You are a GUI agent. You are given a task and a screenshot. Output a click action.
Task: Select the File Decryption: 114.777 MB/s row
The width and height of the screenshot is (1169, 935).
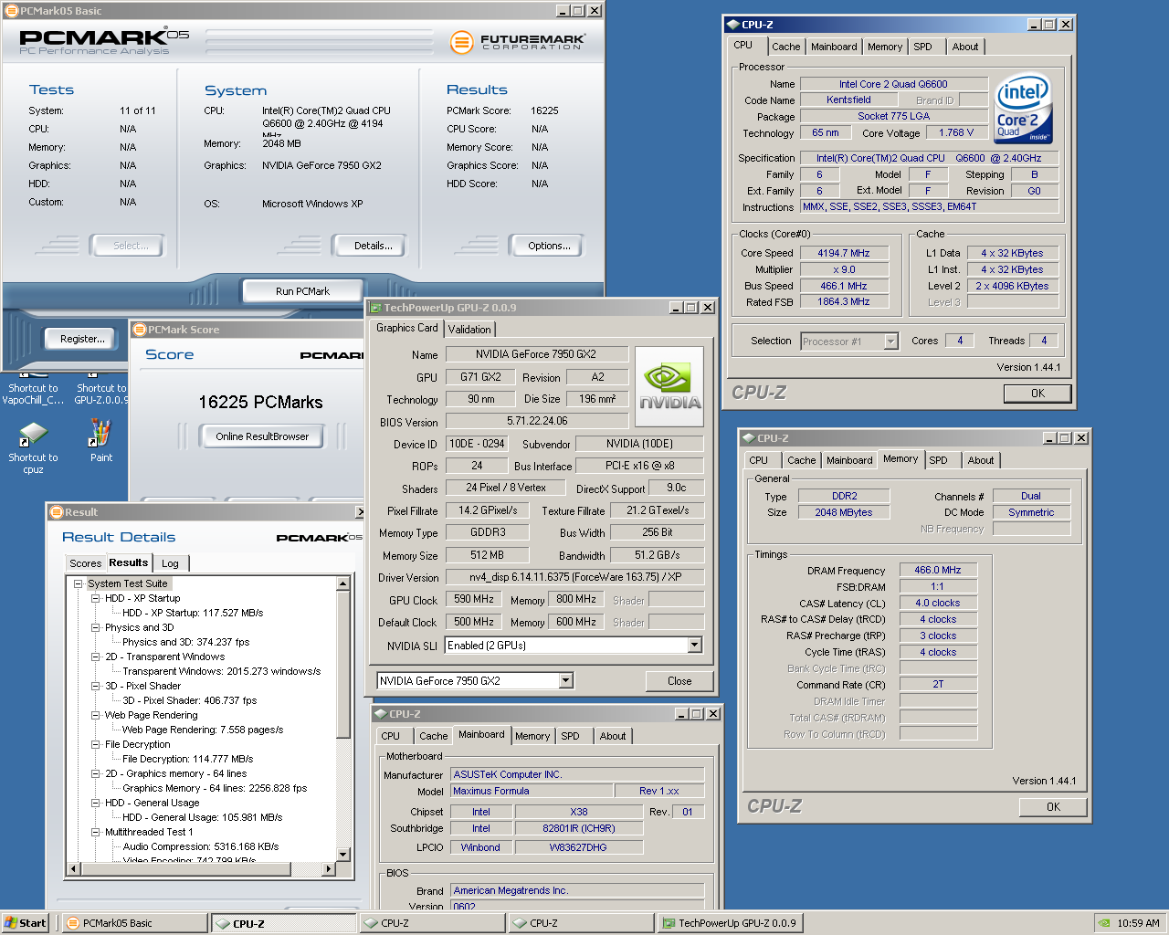click(x=188, y=759)
